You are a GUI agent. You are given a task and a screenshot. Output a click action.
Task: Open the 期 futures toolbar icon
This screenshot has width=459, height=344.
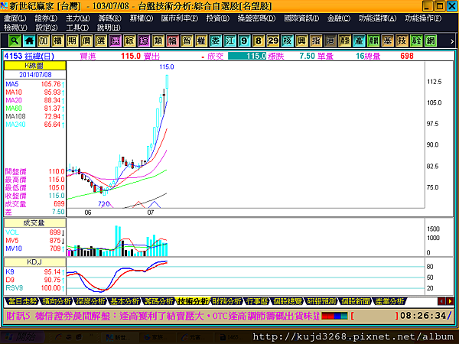(73, 41)
